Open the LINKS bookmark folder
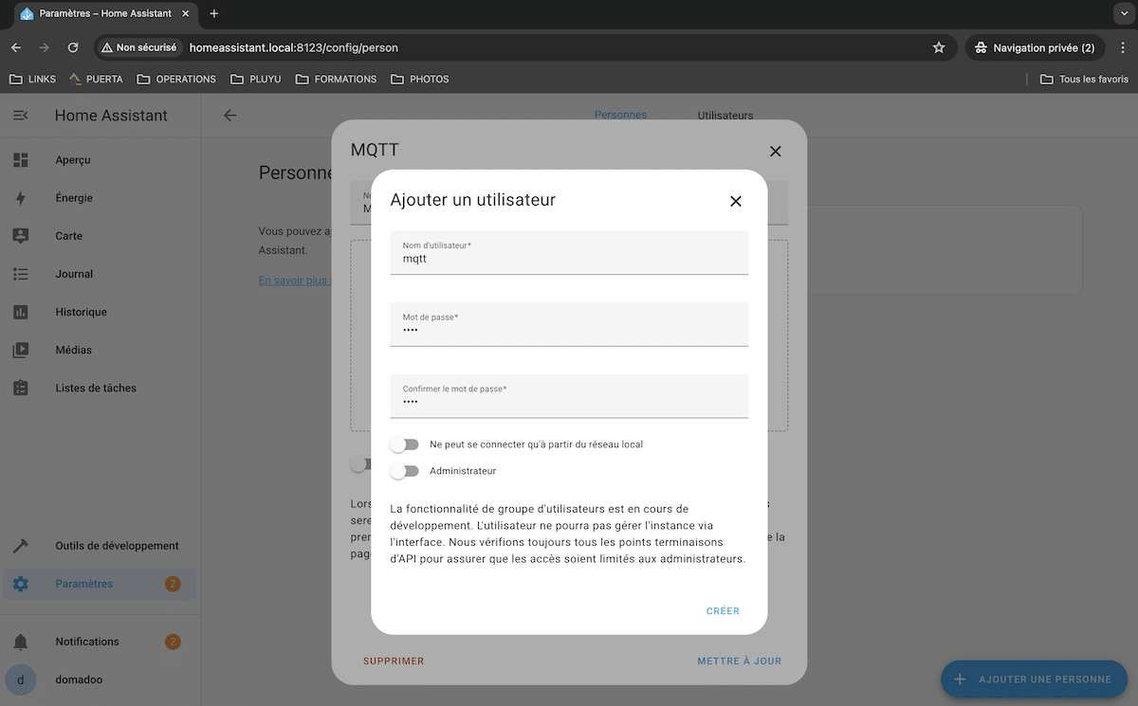Screen dimensions: 1138x706 [33, 79]
